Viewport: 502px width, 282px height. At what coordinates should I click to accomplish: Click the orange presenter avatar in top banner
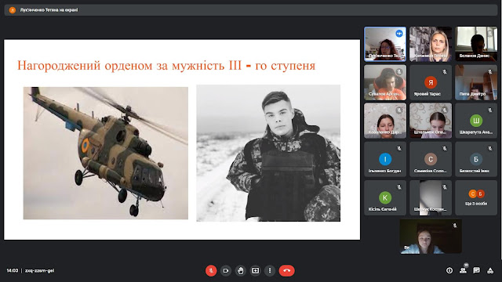tap(13, 10)
